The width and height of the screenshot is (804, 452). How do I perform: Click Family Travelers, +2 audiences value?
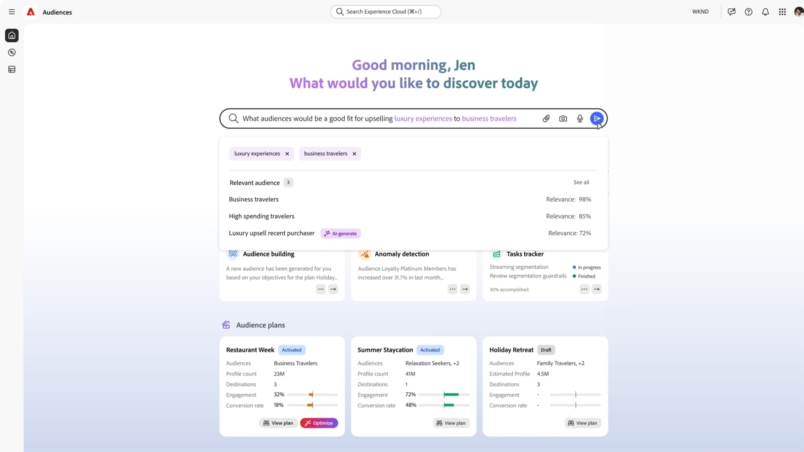coord(561,363)
